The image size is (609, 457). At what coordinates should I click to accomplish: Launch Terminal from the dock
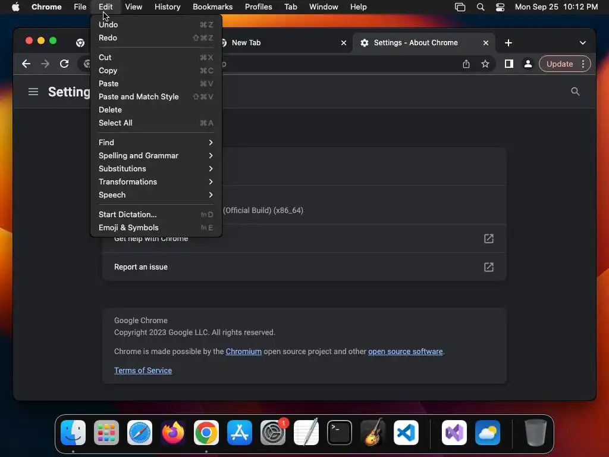click(x=340, y=433)
